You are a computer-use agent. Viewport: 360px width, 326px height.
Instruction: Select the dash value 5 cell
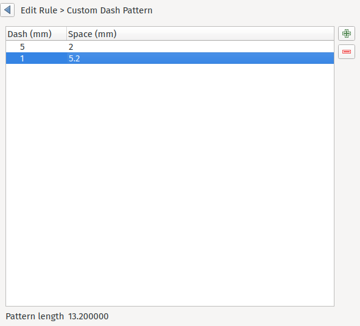click(36, 47)
